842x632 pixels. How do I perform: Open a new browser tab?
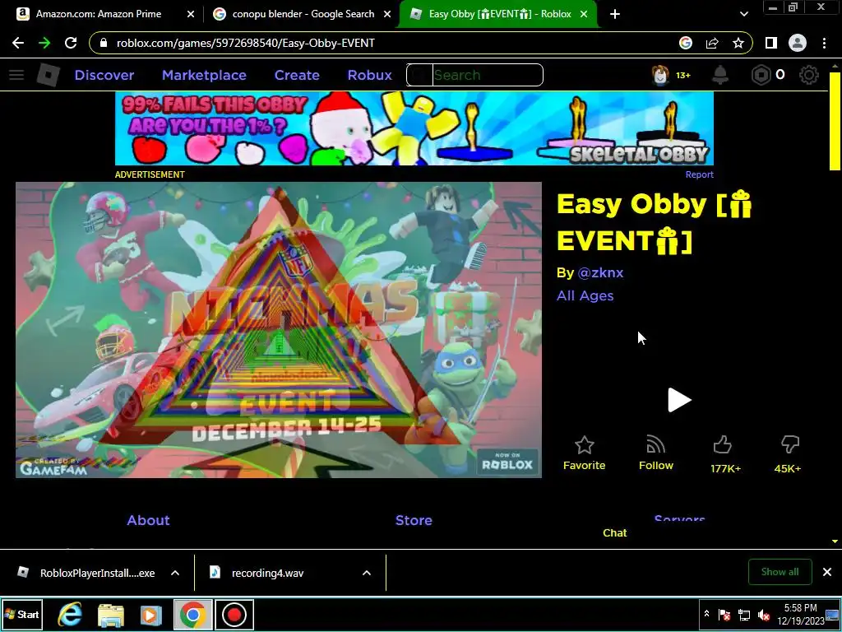point(615,15)
